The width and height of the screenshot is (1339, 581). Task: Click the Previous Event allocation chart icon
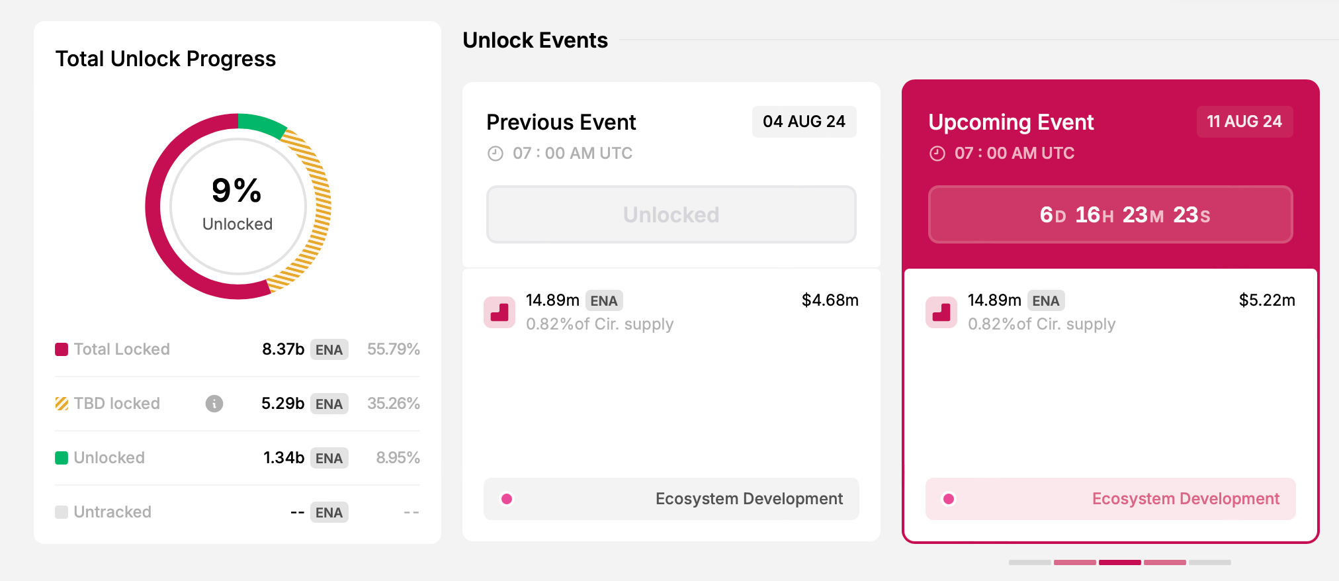click(499, 312)
